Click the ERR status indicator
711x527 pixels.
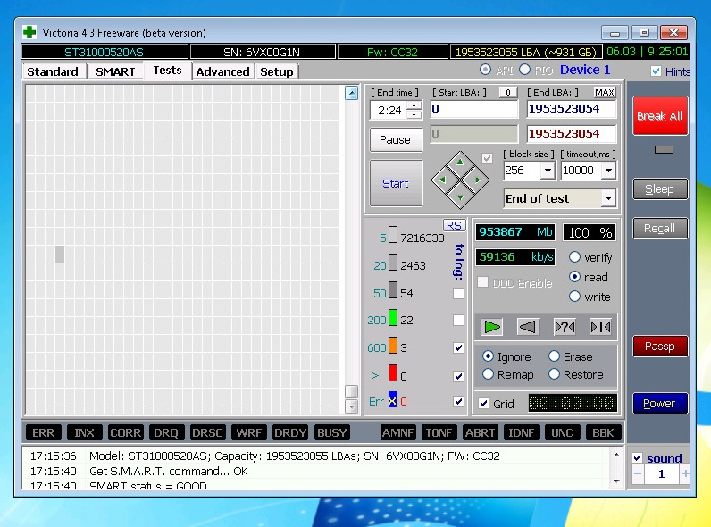[x=43, y=432]
